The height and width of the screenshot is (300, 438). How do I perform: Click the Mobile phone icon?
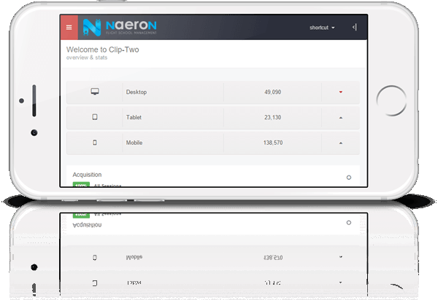[x=95, y=142]
